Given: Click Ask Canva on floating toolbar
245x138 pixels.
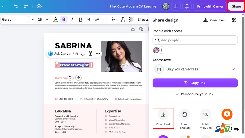Looking at the screenshot, I should point(59,54).
